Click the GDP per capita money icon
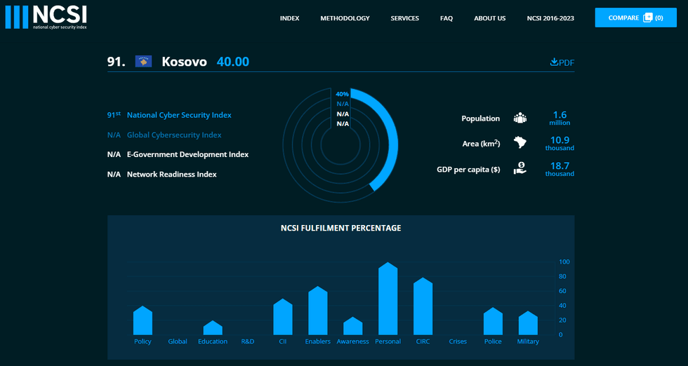This screenshot has height=366, width=688. click(x=520, y=168)
